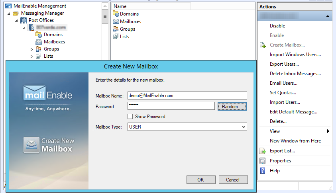This screenshot has height=193, width=336.
Task: Toggle the Show Password checkbox
Action: tap(130, 117)
